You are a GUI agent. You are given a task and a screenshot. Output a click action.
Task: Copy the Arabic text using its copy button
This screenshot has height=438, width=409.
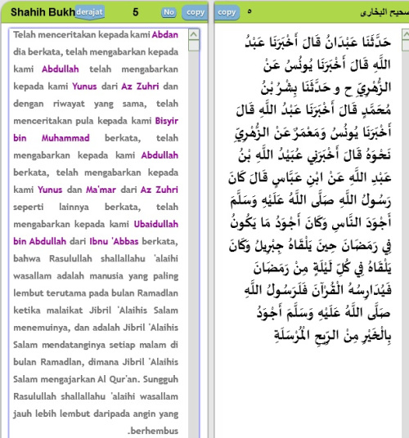click(x=227, y=12)
